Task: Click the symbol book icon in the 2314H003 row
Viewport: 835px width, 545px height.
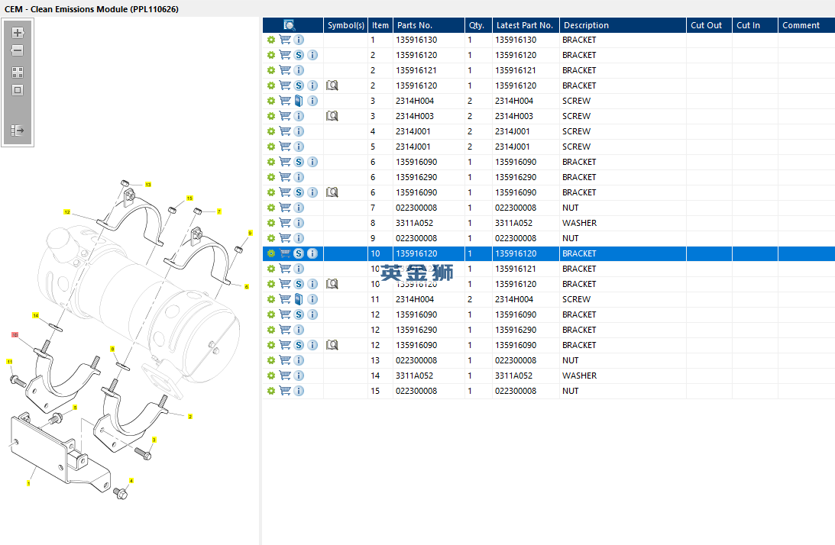Action: 332,116
